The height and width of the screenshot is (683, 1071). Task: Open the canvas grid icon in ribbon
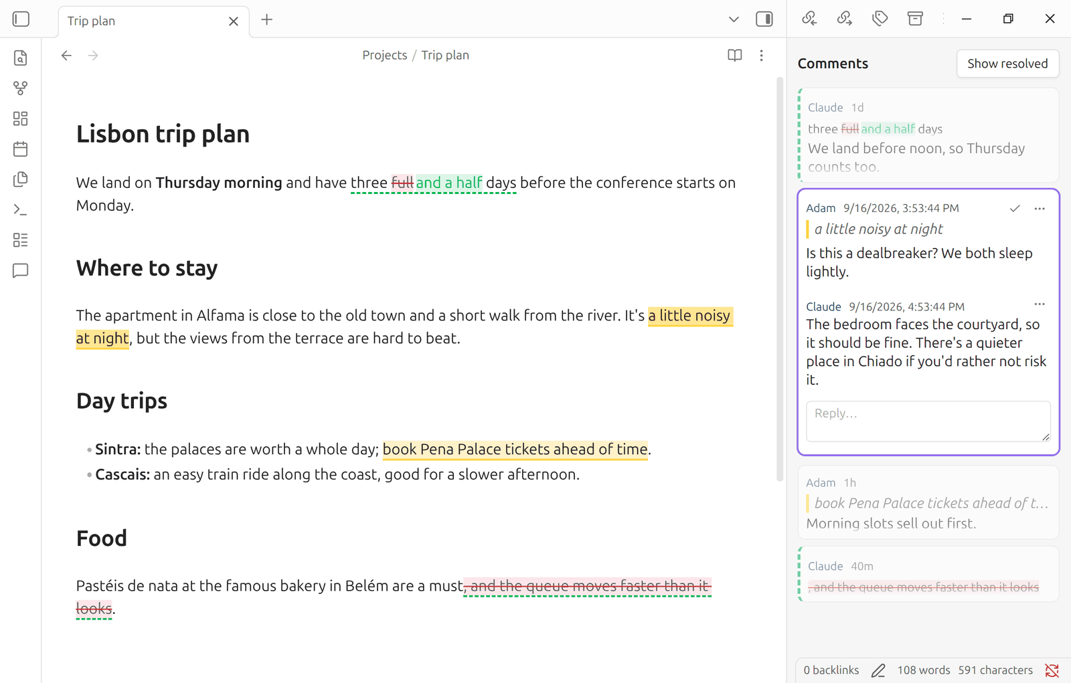(x=21, y=118)
